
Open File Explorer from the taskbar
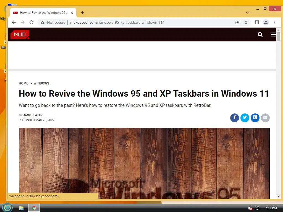tap(21, 208)
